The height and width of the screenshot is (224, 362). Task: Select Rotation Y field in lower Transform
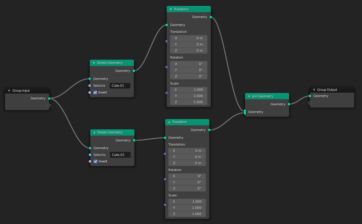187,182
